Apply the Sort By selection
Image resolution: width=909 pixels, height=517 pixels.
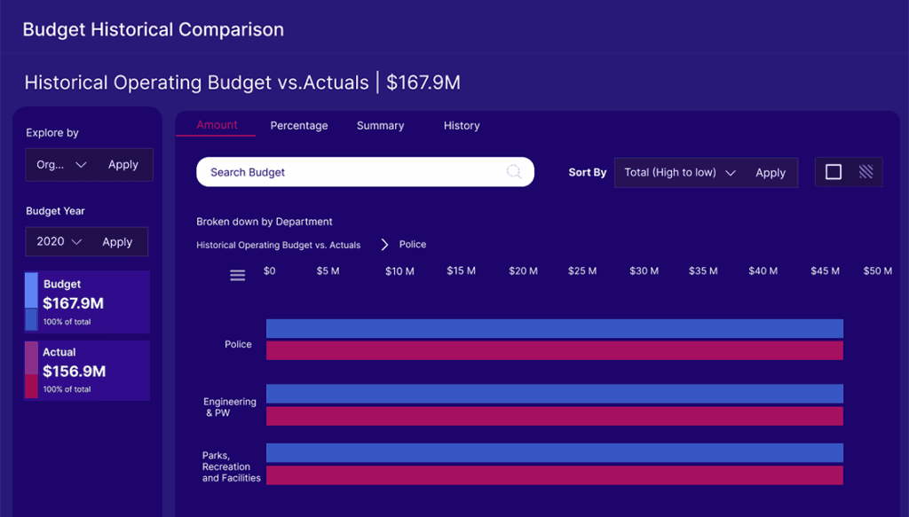[771, 172]
